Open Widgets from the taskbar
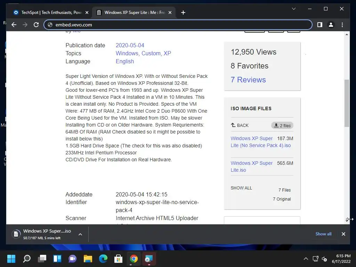The height and width of the screenshot is (267, 356). (57, 259)
